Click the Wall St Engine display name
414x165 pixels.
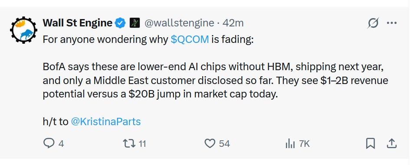click(77, 23)
